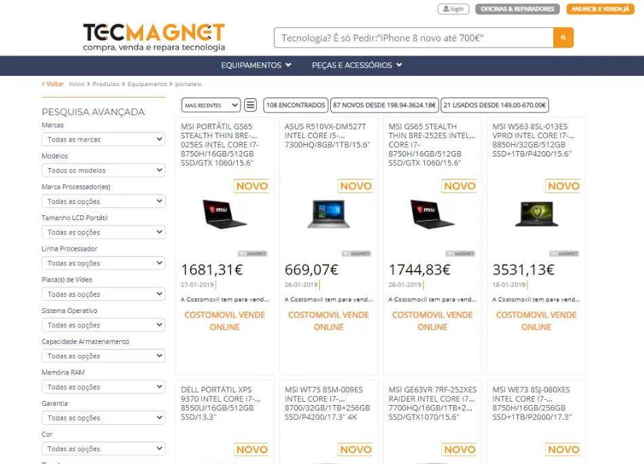Click Anuncie e Venda Já
Screen dimensions: 644x464
pyautogui.click(x=600, y=9)
